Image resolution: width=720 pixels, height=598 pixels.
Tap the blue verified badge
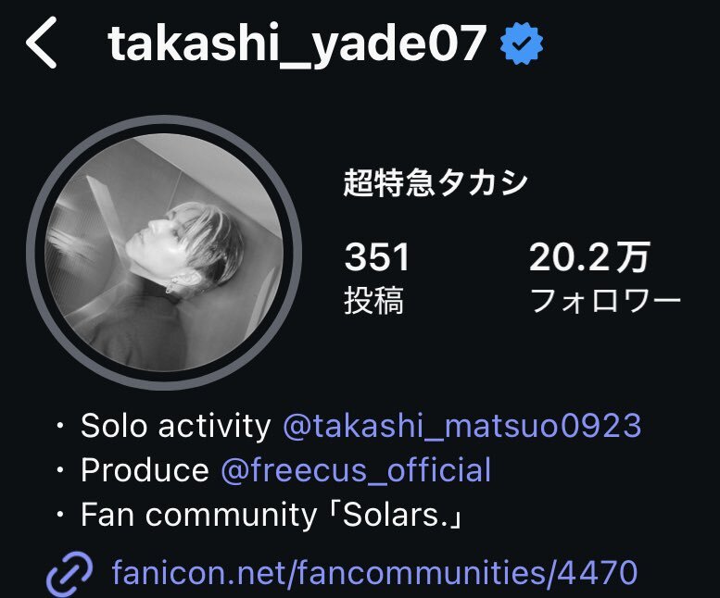click(522, 44)
